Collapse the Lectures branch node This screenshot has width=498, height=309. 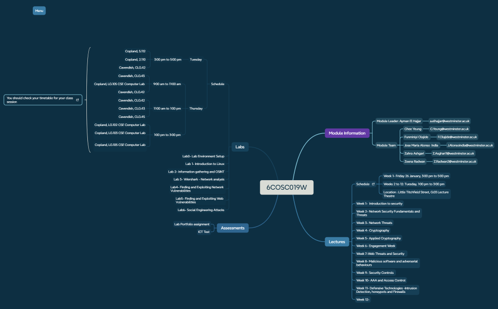[337, 242]
